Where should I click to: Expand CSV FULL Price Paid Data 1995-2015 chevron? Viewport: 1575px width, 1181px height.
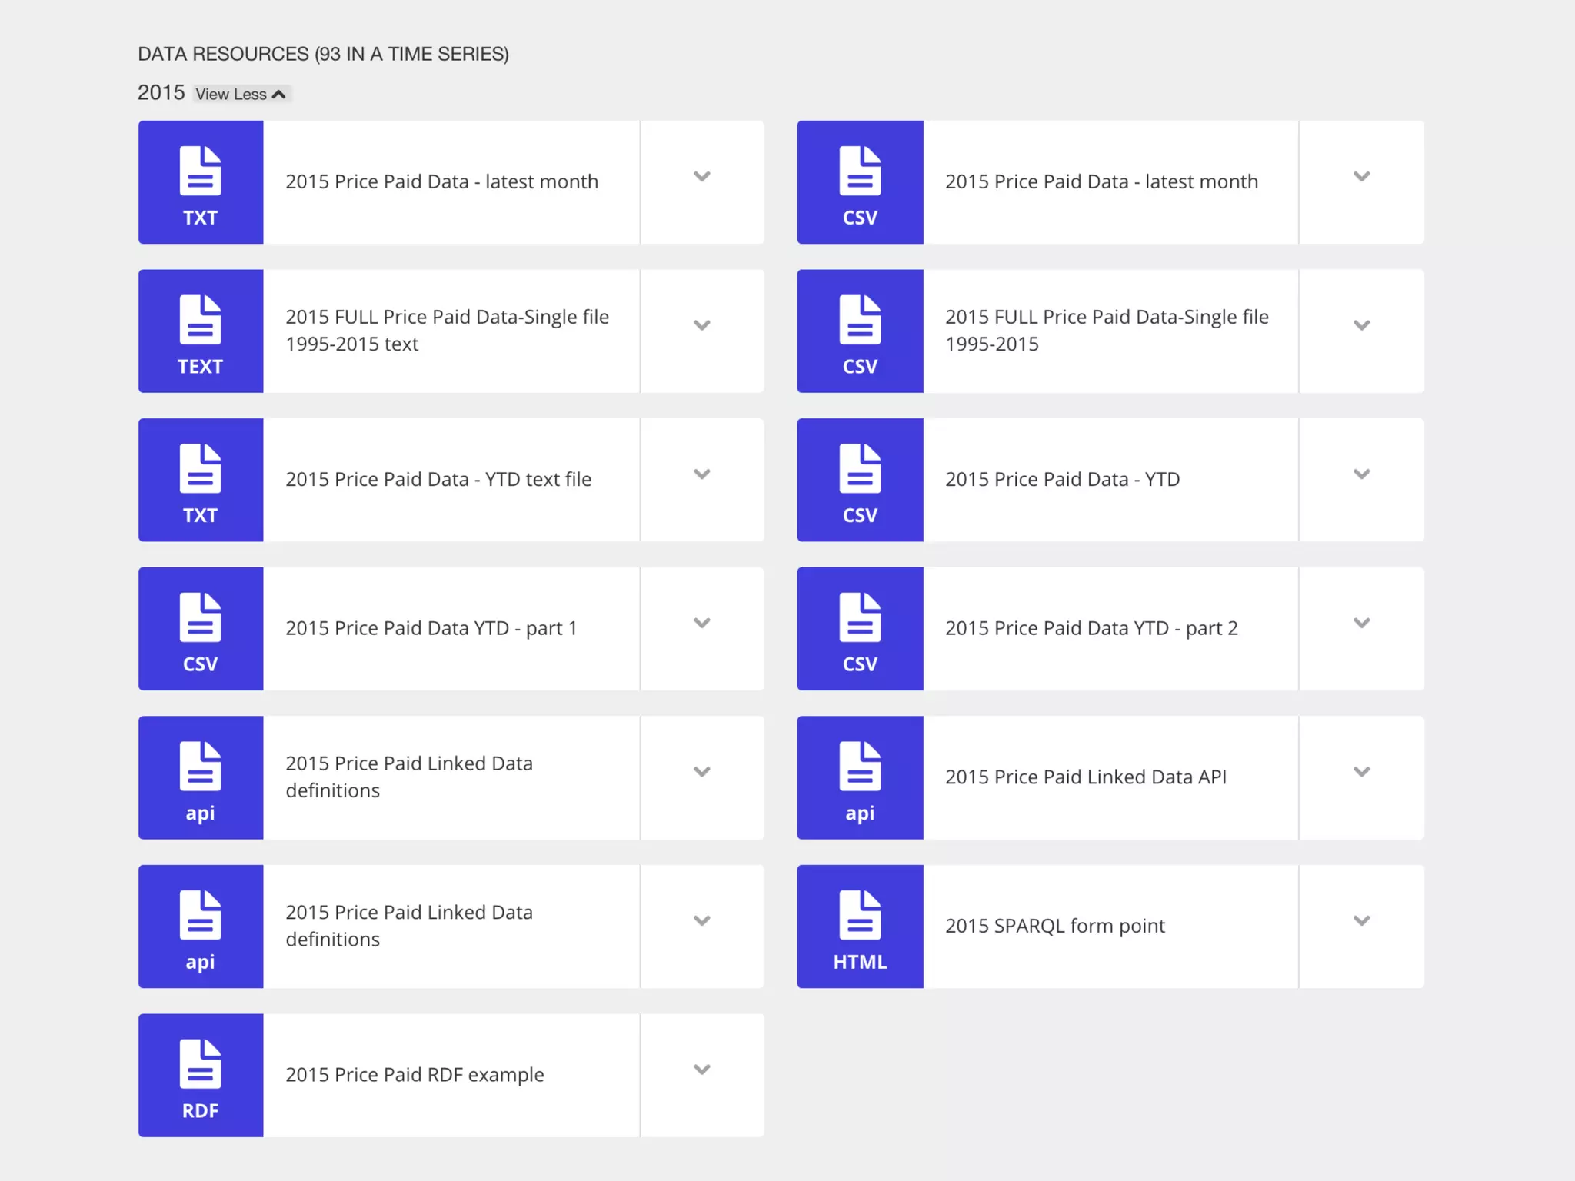(1361, 325)
